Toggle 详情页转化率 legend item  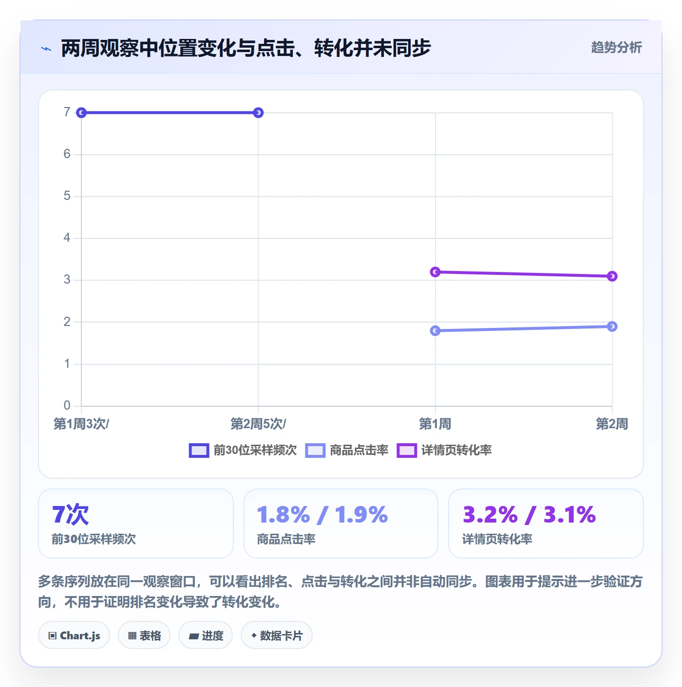click(x=444, y=451)
